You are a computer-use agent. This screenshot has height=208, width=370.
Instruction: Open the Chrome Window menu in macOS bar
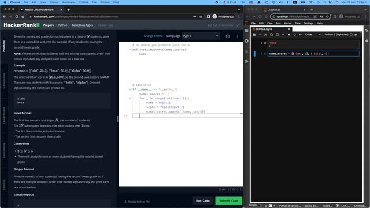105,2
